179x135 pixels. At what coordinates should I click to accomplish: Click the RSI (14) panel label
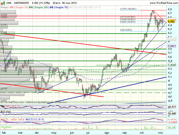[6, 112]
